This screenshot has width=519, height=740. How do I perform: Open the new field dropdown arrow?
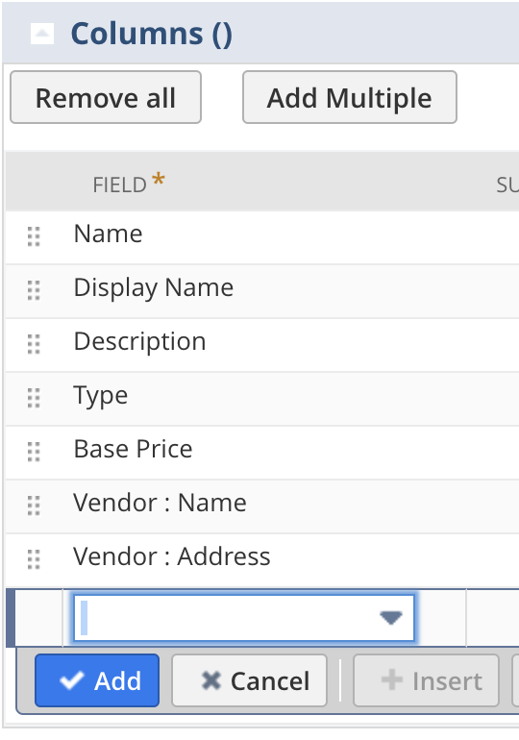tap(390, 618)
